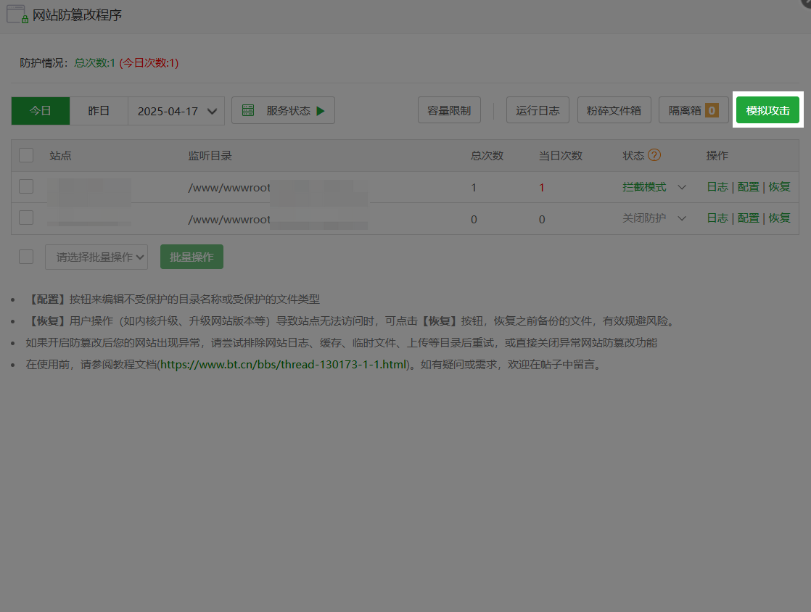Click the question mark help icon beside 状态
811x612 pixels.
click(x=654, y=155)
